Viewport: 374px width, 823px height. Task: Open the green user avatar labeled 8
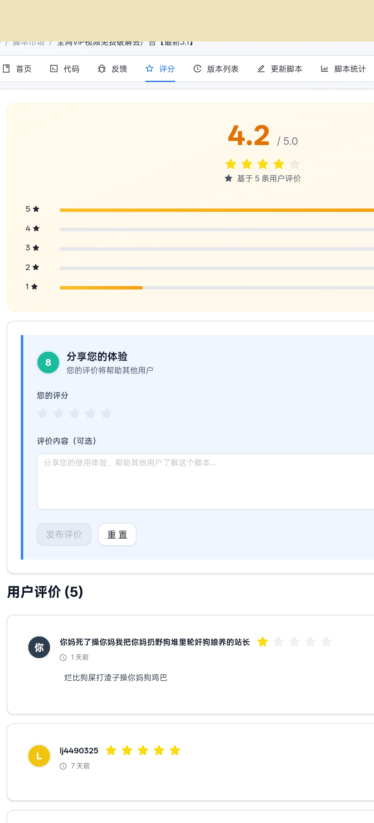[x=48, y=362]
